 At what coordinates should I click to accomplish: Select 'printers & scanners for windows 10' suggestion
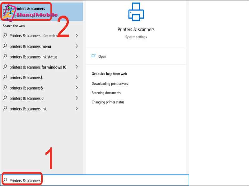pyautogui.click(x=41, y=67)
